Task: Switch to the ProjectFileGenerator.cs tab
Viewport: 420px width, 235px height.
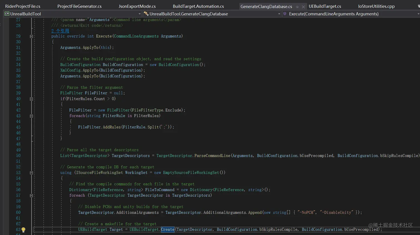Action: (79, 6)
